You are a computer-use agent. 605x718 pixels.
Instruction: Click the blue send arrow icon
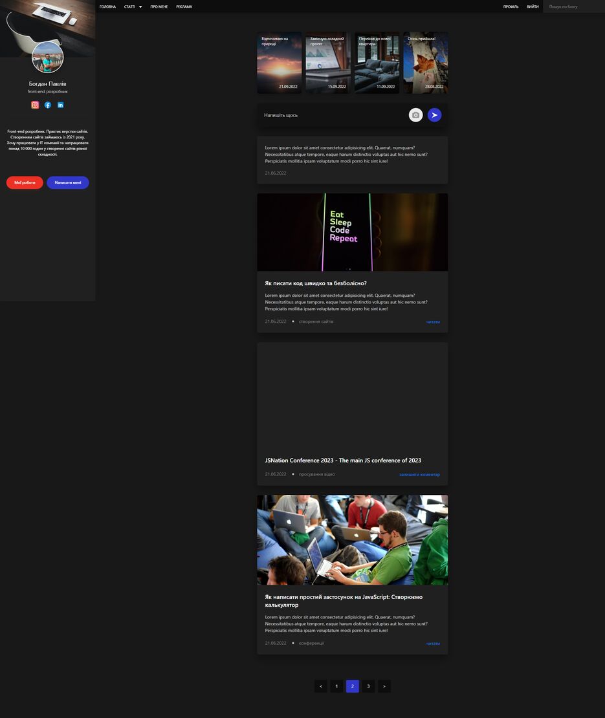[434, 114]
